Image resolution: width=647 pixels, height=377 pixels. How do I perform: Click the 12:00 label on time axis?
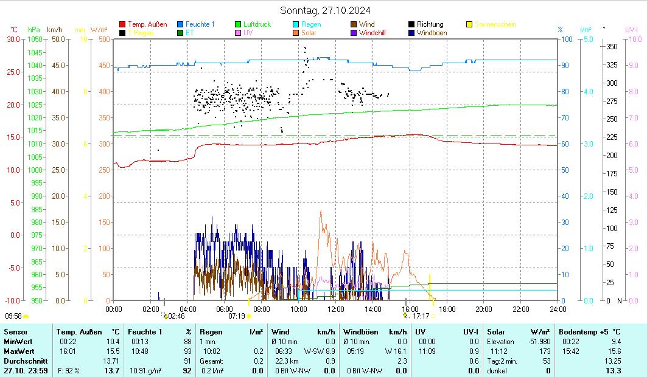pyautogui.click(x=335, y=309)
